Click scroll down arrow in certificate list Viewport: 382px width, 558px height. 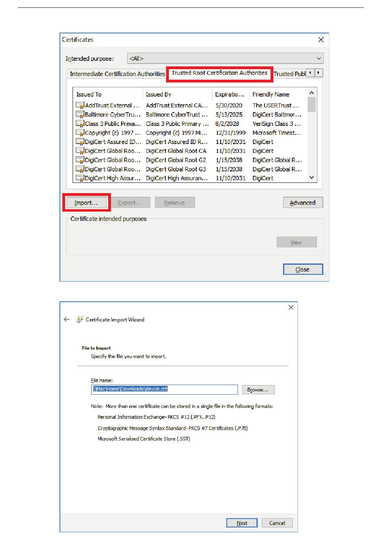click(311, 177)
